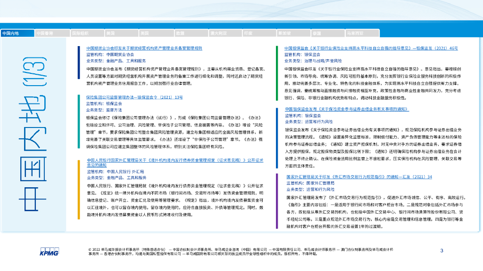
Task: Open link 中国银保监会 关于银行业保险业支持高水平科技自立自强的指导意见
Action: (x=371, y=48)
